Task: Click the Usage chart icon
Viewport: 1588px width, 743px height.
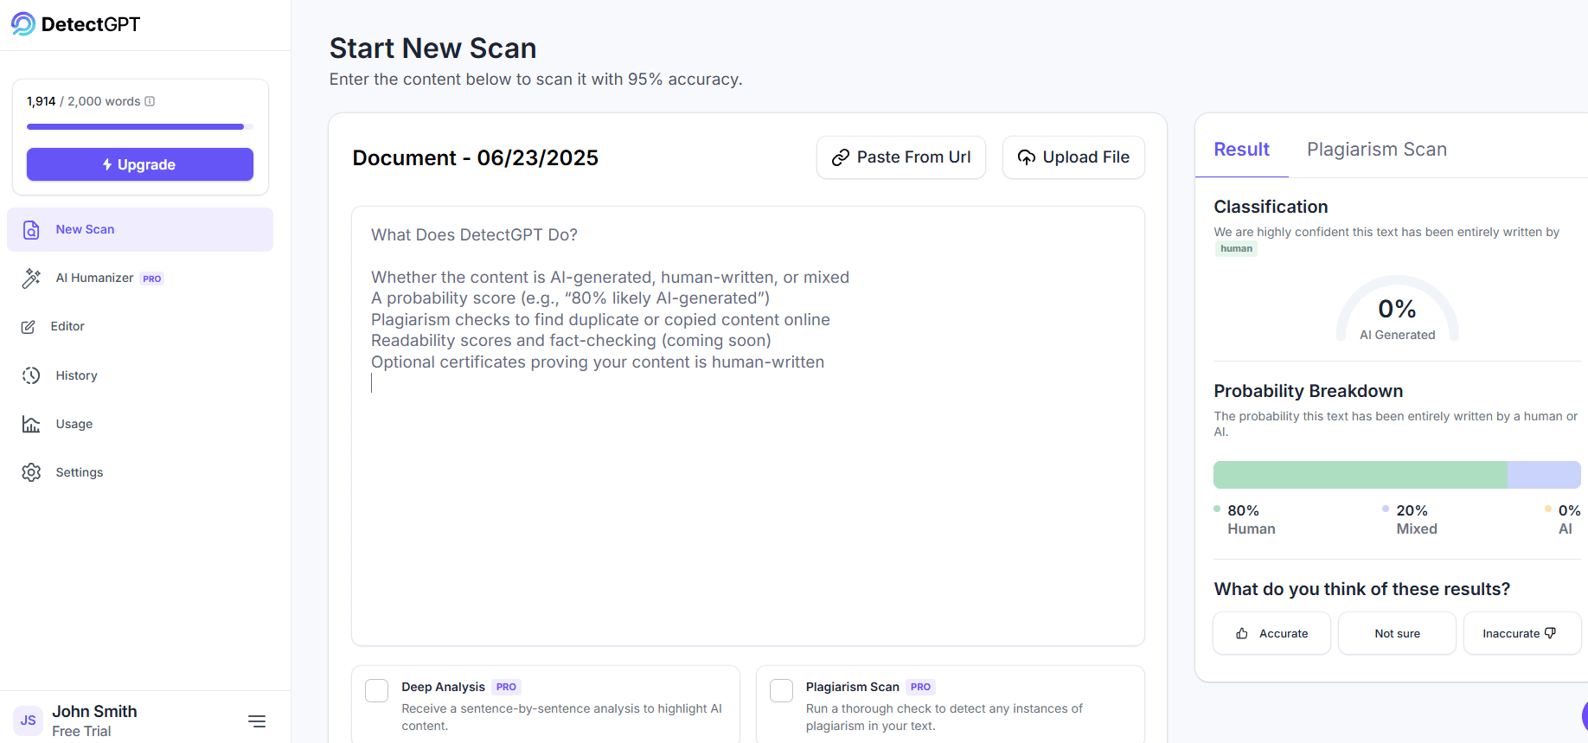Action: [31, 424]
